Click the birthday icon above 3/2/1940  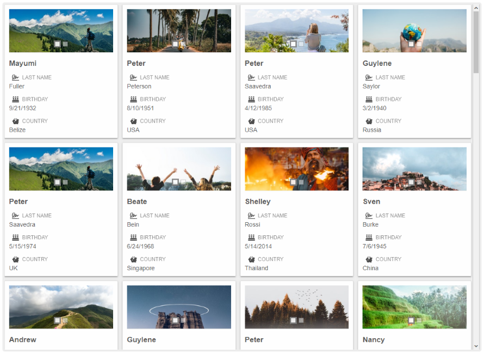(x=369, y=99)
